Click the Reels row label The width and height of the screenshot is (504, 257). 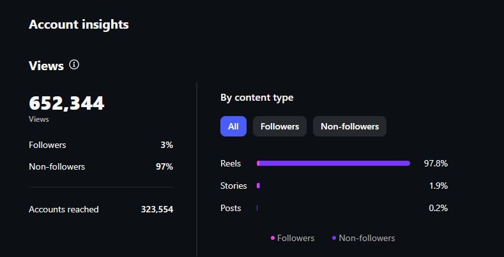coord(231,163)
